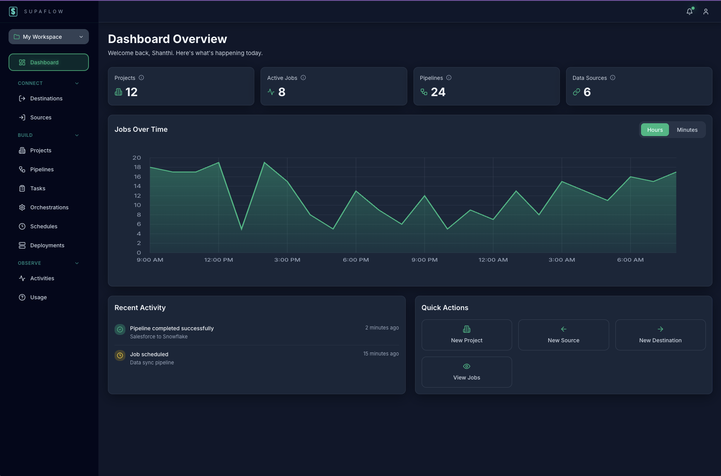Click the 'Dashboard Overview' heading
This screenshot has width=721, height=476.
click(x=167, y=39)
